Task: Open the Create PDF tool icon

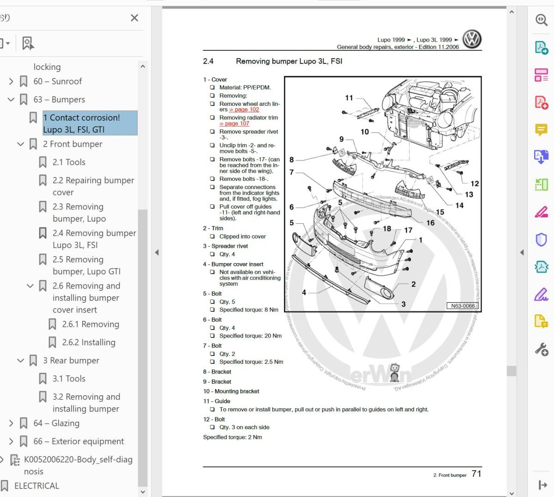Action: pos(541,47)
